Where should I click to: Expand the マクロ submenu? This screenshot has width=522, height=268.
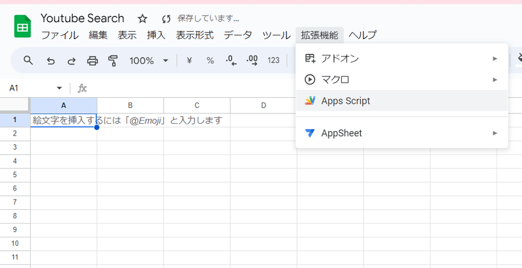(401, 80)
